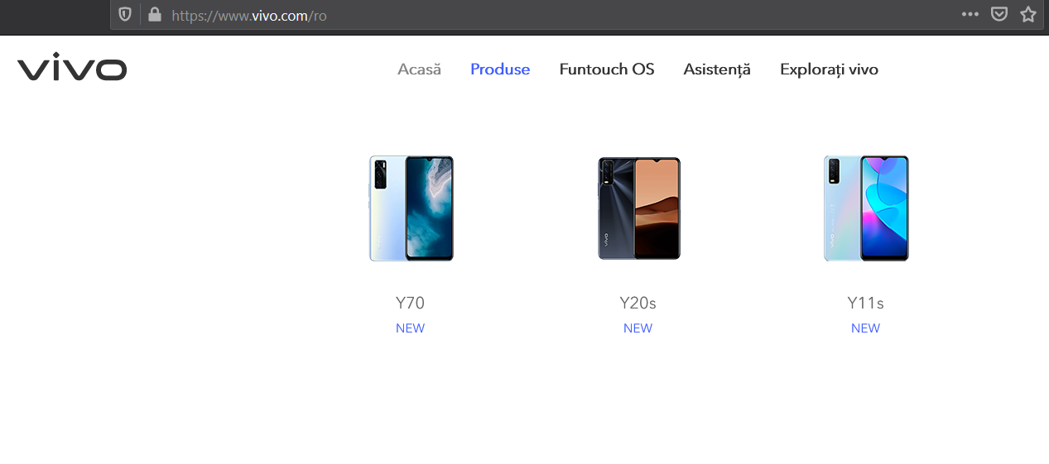This screenshot has height=464, width=1049.
Task: Save page to Pocket icon
Action: coord(999,14)
